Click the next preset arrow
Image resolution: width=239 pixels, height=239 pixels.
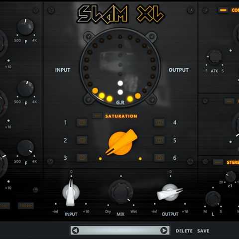click(x=164, y=231)
